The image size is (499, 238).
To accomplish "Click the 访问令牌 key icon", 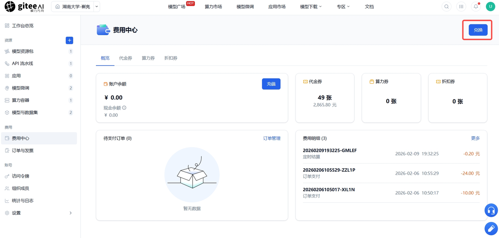I will click(x=7, y=176).
